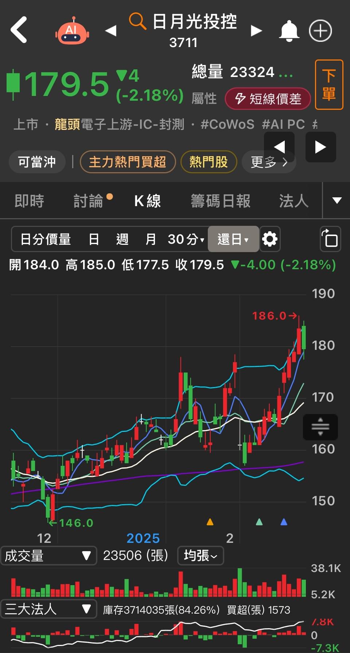Tap the 短線價差 attribute badge
Viewport: 350px width, 653px height.
click(x=268, y=98)
